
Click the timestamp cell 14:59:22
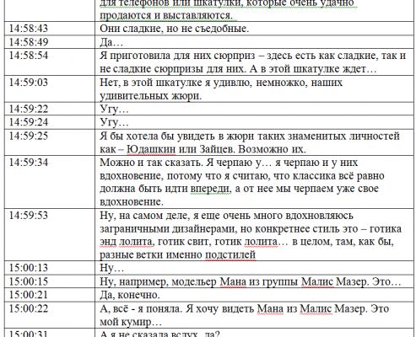coord(50,109)
